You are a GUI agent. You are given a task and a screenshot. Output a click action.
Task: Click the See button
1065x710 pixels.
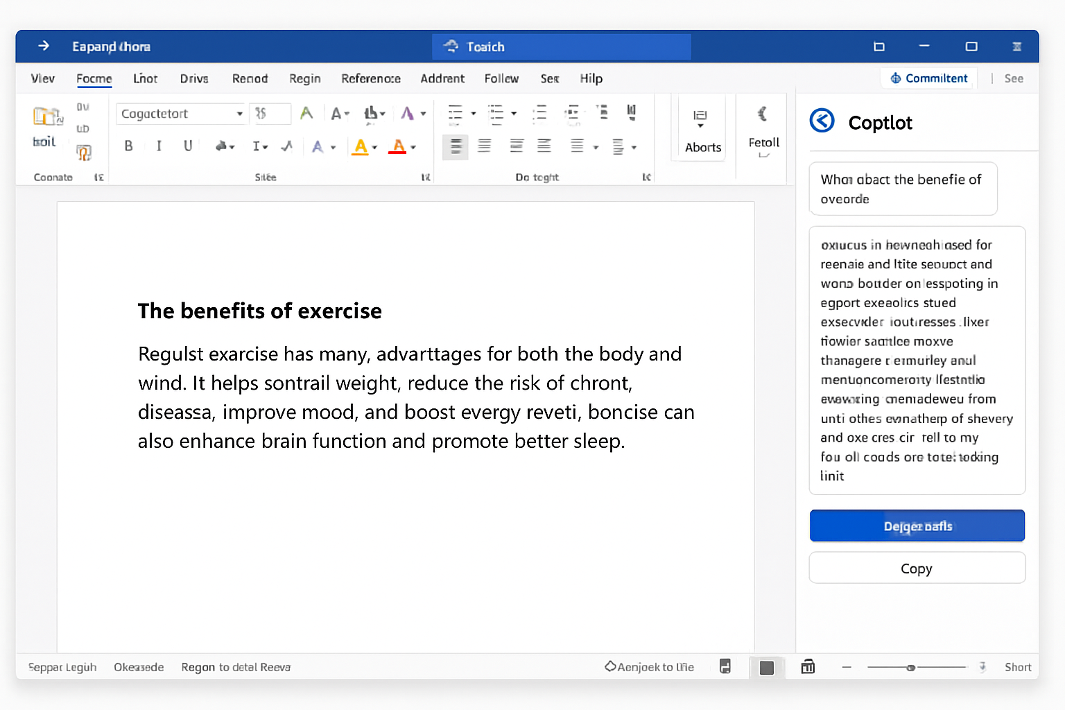pyautogui.click(x=1014, y=78)
